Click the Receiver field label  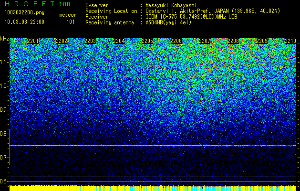tap(97, 17)
